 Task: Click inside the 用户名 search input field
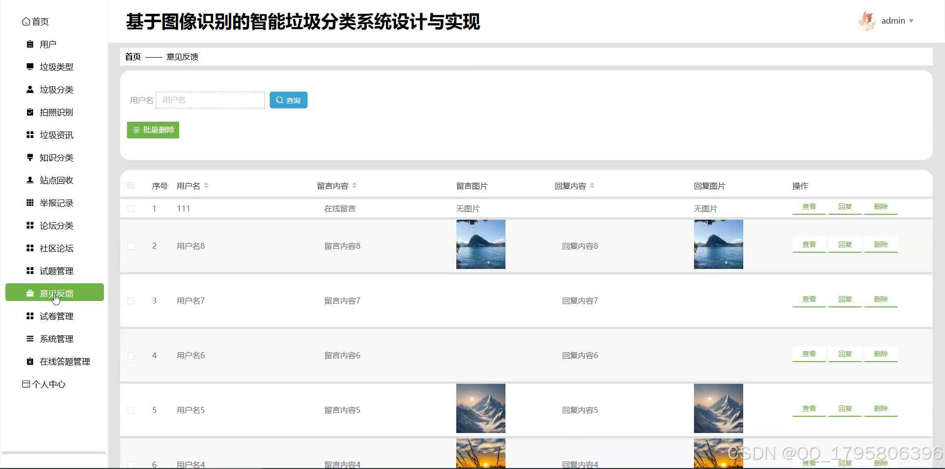coord(210,100)
